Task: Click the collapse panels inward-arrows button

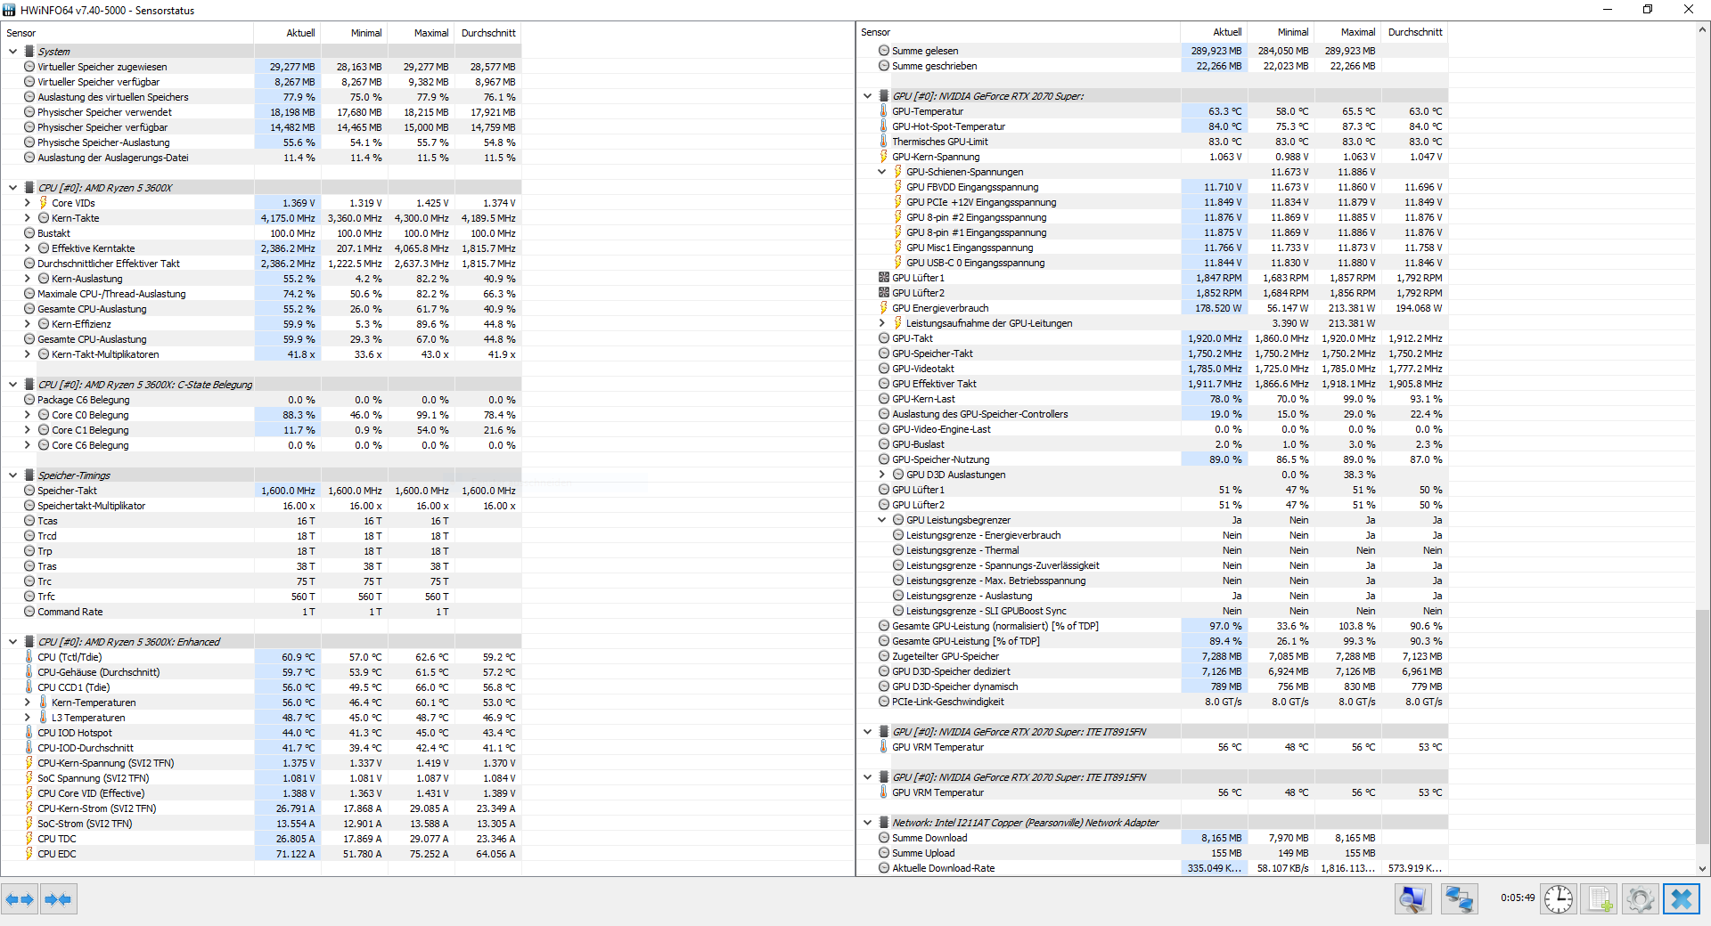Action: (58, 899)
